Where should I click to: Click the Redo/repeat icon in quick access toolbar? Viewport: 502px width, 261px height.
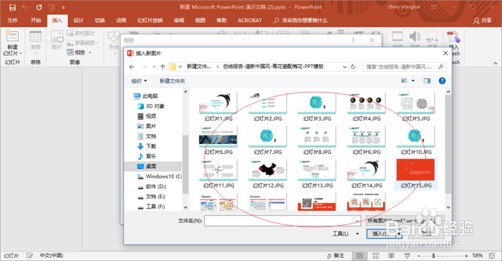pyautogui.click(x=39, y=7)
